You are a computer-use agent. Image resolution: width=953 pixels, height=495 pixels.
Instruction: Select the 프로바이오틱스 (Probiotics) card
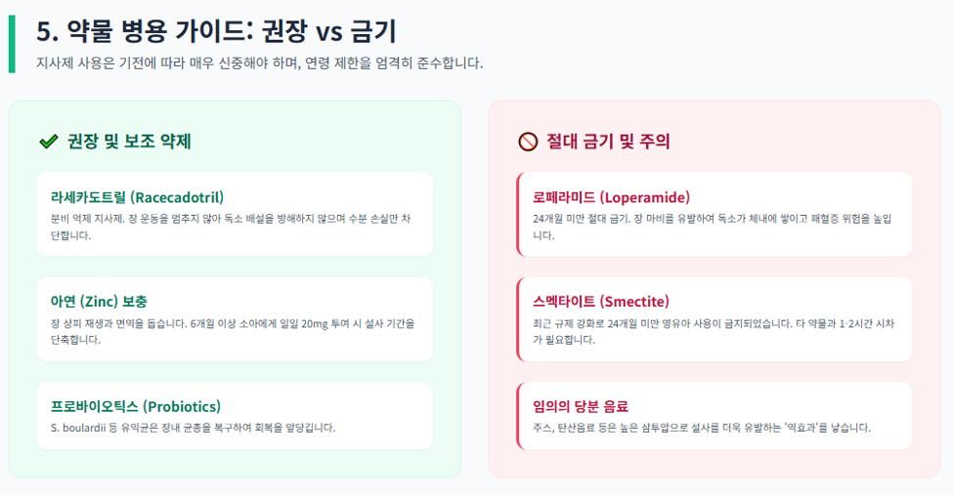[235, 416]
